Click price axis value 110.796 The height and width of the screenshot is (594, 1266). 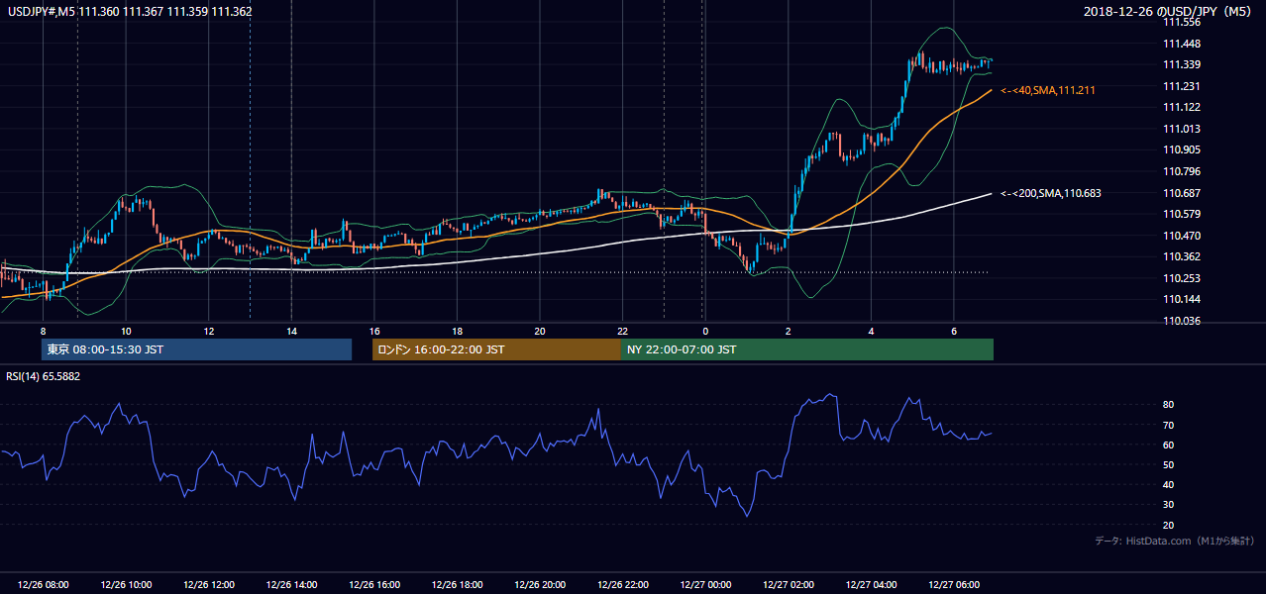[1182, 171]
